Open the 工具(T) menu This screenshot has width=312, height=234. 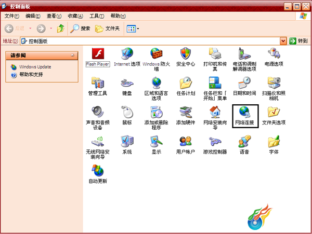coord(97,16)
